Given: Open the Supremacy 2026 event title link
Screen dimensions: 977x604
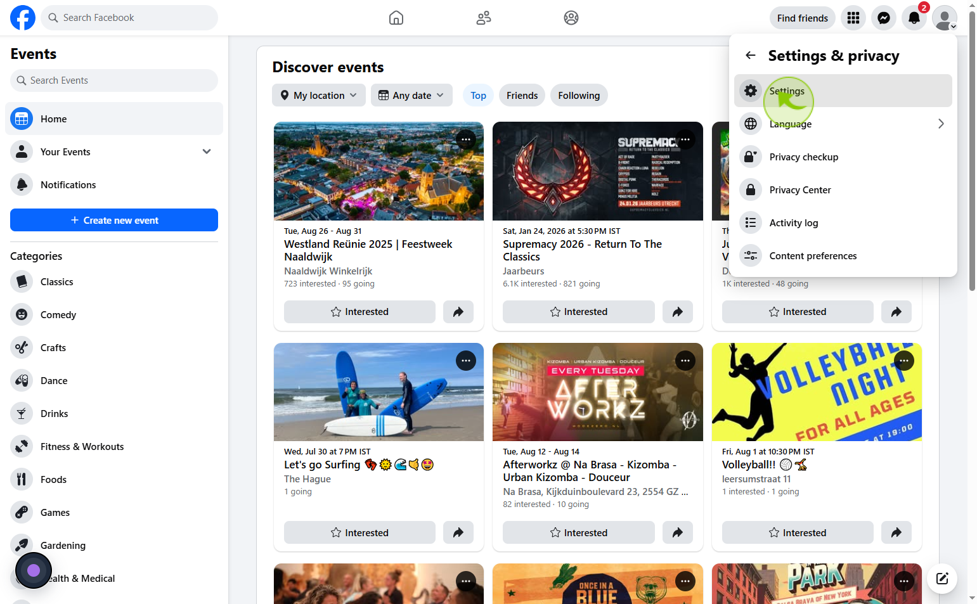Looking at the screenshot, I should tap(582, 250).
